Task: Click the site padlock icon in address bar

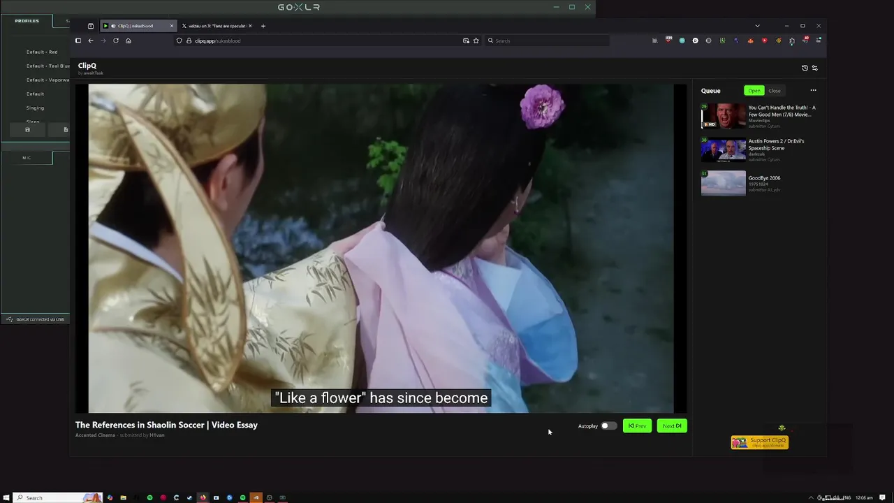Action: [x=188, y=41]
